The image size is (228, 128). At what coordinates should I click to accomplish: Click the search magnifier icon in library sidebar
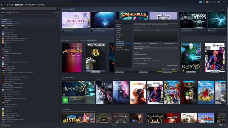pos(2,16)
